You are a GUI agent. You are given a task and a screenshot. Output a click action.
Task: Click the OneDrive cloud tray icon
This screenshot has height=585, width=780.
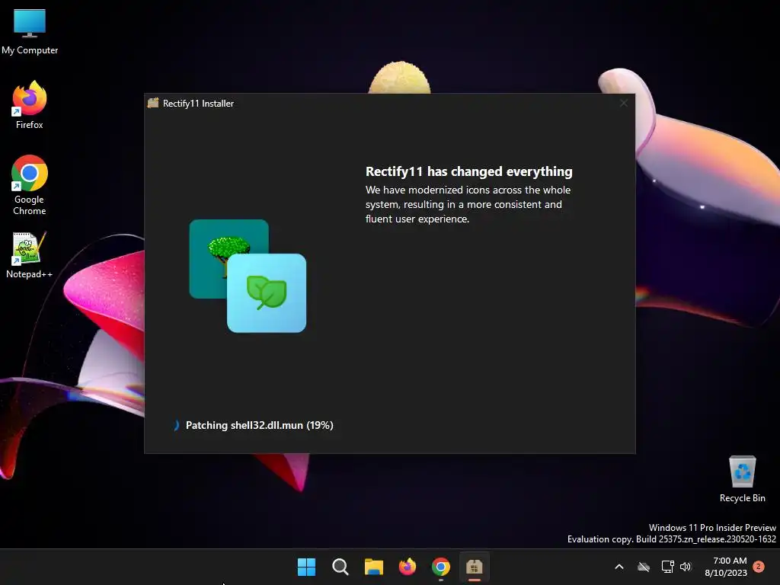tap(644, 567)
